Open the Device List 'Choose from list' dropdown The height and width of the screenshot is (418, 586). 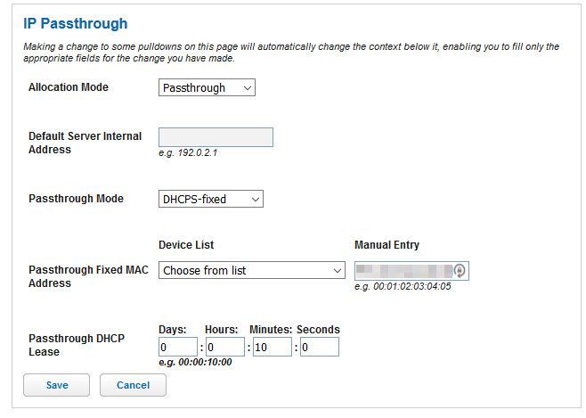(x=251, y=270)
